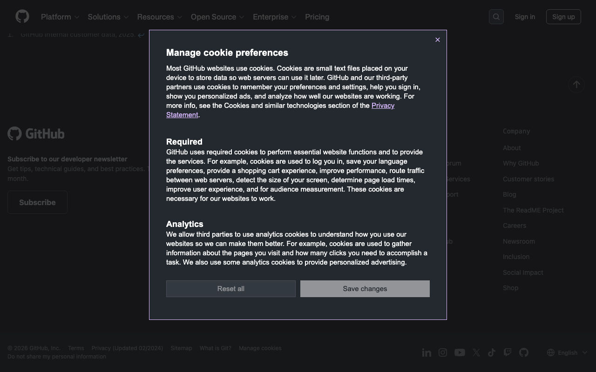The width and height of the screenshot is (596, 372).
Task: Open the Pricing page
Action: (x=317, y=17)
